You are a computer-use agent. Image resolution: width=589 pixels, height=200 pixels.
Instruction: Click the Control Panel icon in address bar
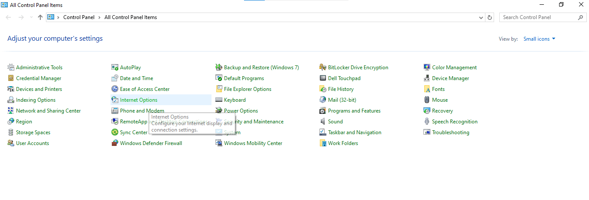51,17
